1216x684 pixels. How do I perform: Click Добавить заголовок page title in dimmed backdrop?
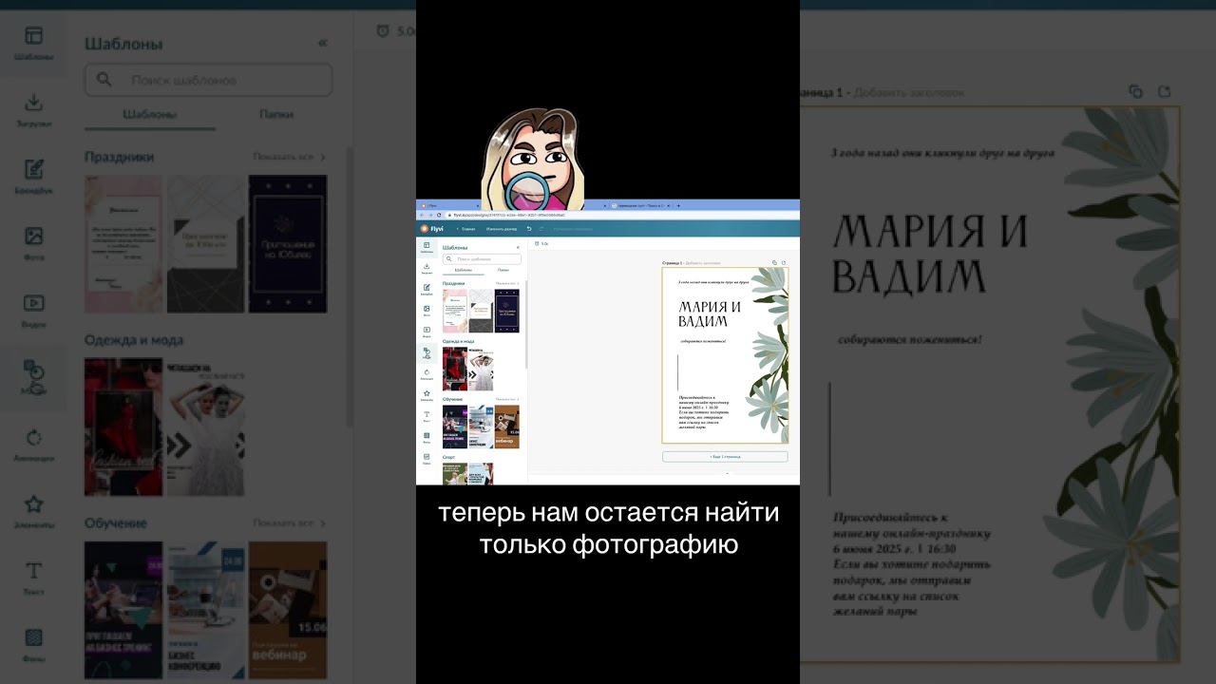click(x=909, y=92)
